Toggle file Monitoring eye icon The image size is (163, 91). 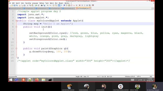pos(77,5)
